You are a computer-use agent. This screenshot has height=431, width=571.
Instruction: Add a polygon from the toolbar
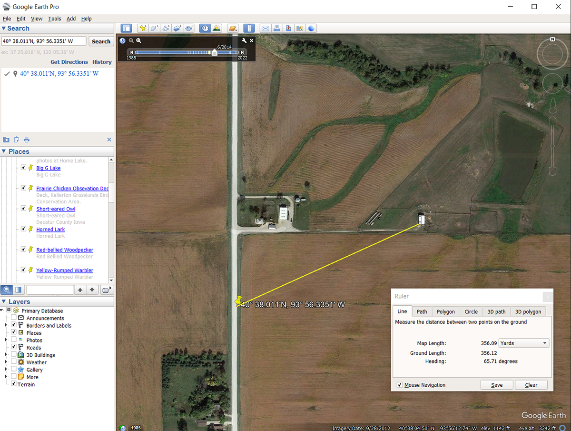pos(154,28)
